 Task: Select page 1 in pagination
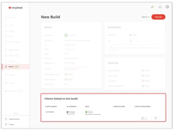click(x=156, y=118)
